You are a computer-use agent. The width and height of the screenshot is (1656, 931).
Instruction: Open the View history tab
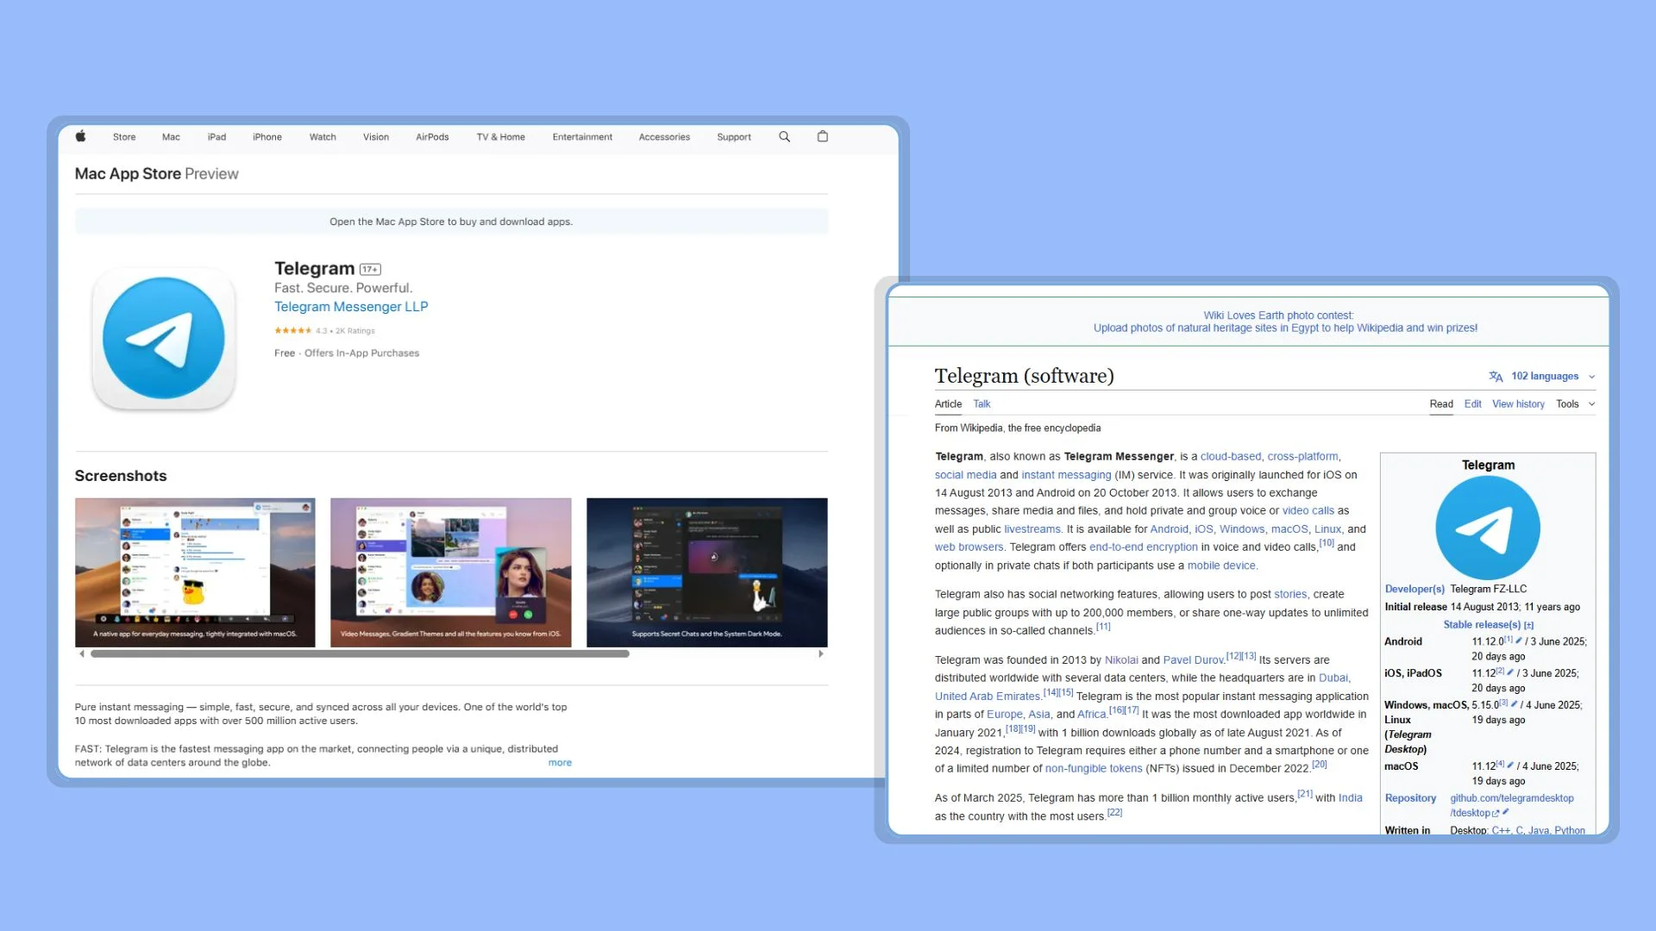(1518, 404)
